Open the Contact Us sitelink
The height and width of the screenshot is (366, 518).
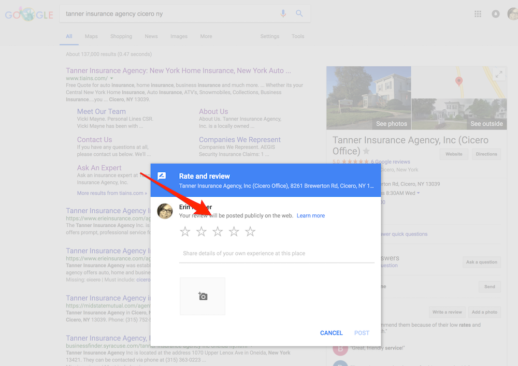(x=94, y=140)
